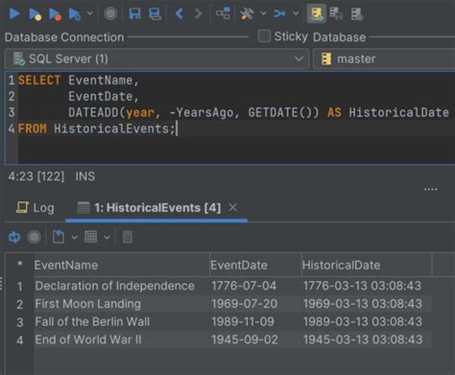Run the SQL script with Execute button
The width and height of the screenshot is (455, 375).
click(15, 14)
